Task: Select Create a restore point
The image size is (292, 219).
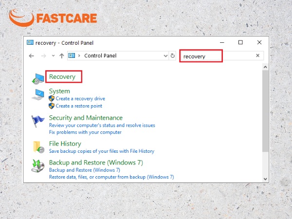Action: pyautogui.click(x=79, y=106)
